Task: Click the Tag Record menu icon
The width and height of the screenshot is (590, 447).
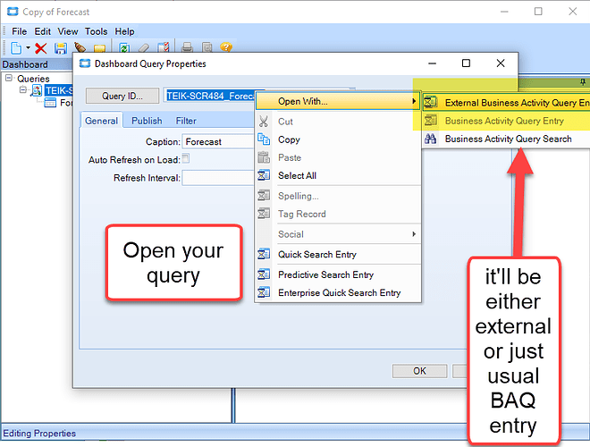Action: click(x=264, y=214)
